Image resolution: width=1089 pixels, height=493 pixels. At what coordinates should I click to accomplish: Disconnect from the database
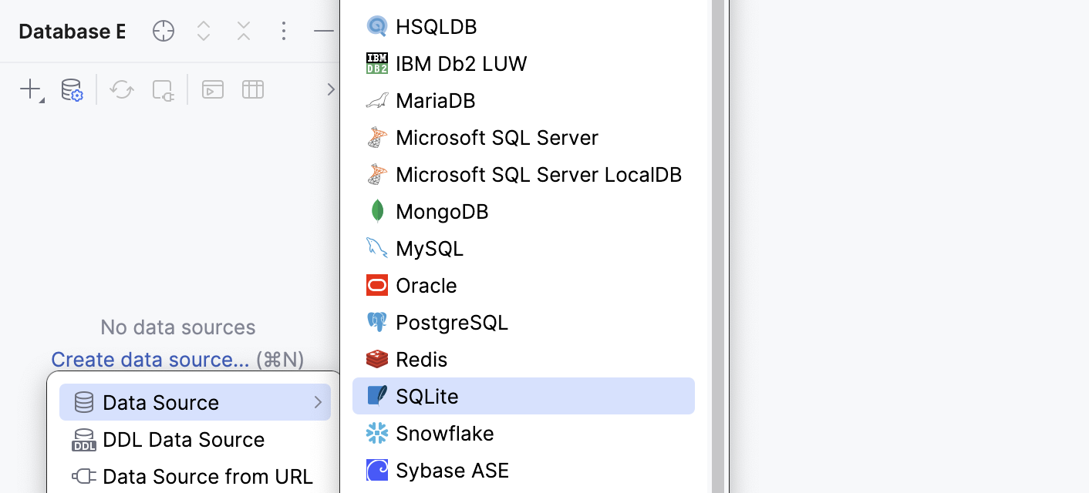point(163,90)
